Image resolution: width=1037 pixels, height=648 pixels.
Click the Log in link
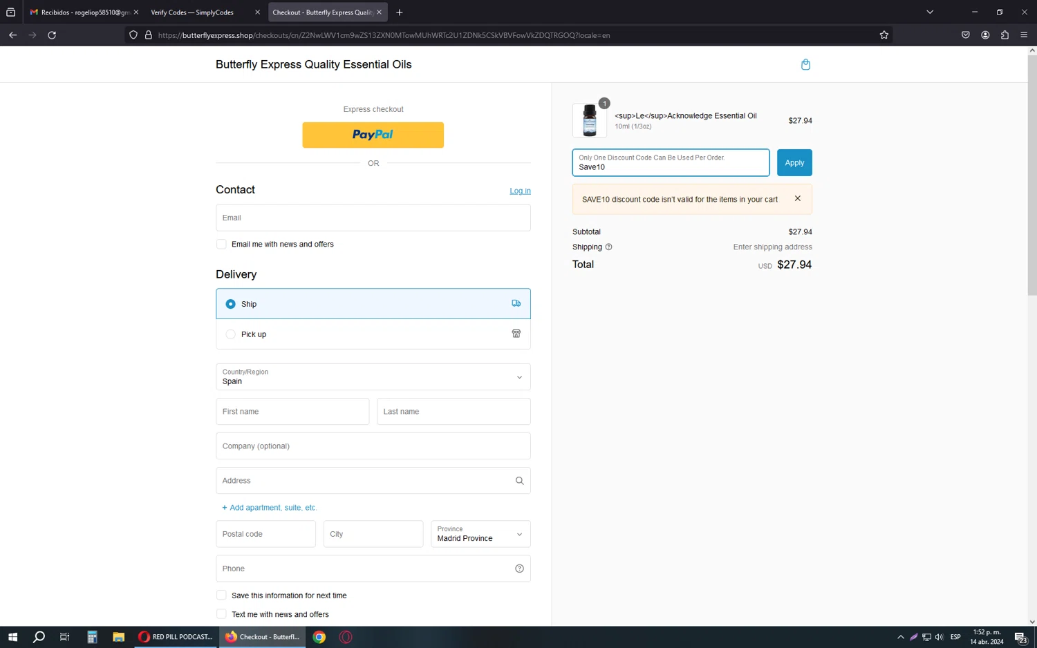click(x=520, y=191)
